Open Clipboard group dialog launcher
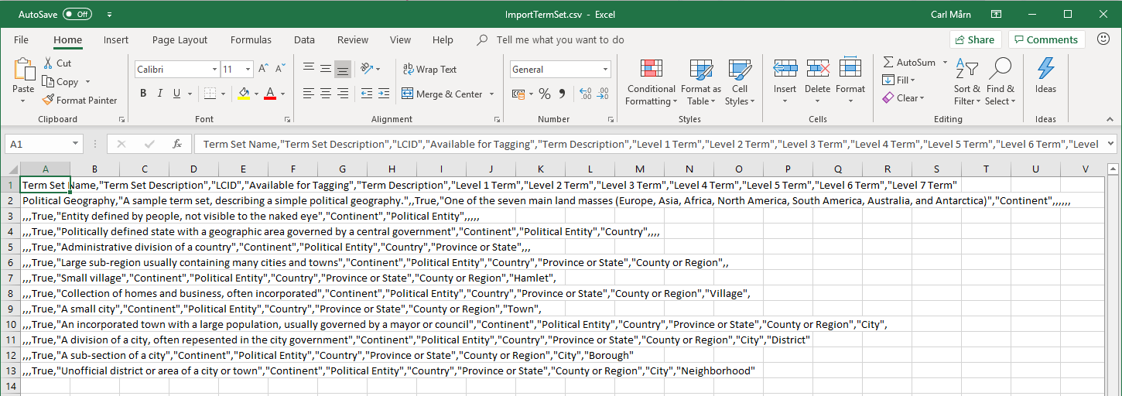 click(x=121, y=120)
